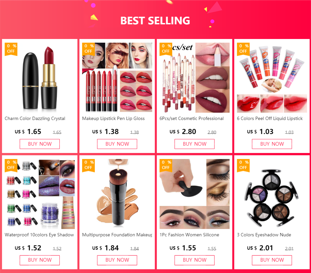The width and height of the screenshot is (311, 273).
Task: Click BUY NOW for Makeup Lipstick Pen Lip Gloss
Action: (117, 144)
